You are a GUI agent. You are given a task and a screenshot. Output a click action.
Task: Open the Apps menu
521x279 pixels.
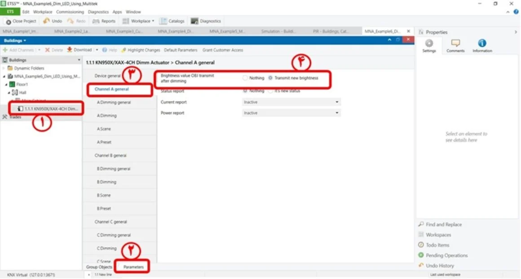pyautogui.click(x=117, y=12)
